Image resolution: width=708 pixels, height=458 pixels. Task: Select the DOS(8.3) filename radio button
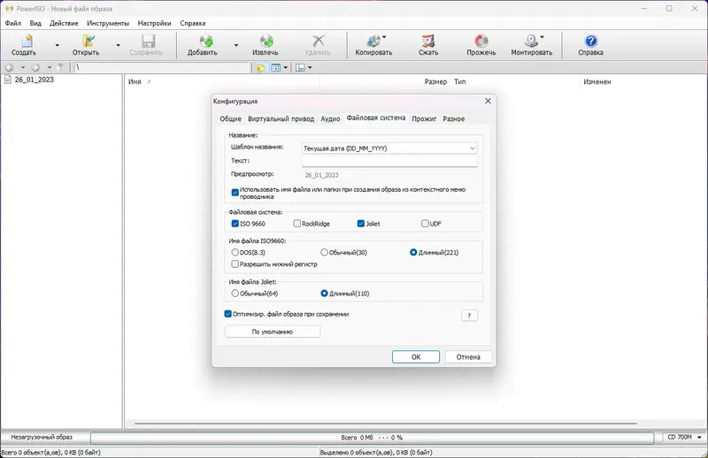click(235, 252)
